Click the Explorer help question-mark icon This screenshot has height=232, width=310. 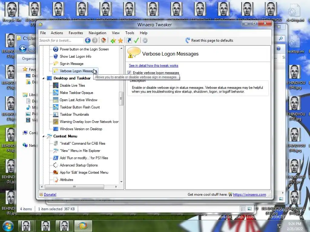point(279,49)
